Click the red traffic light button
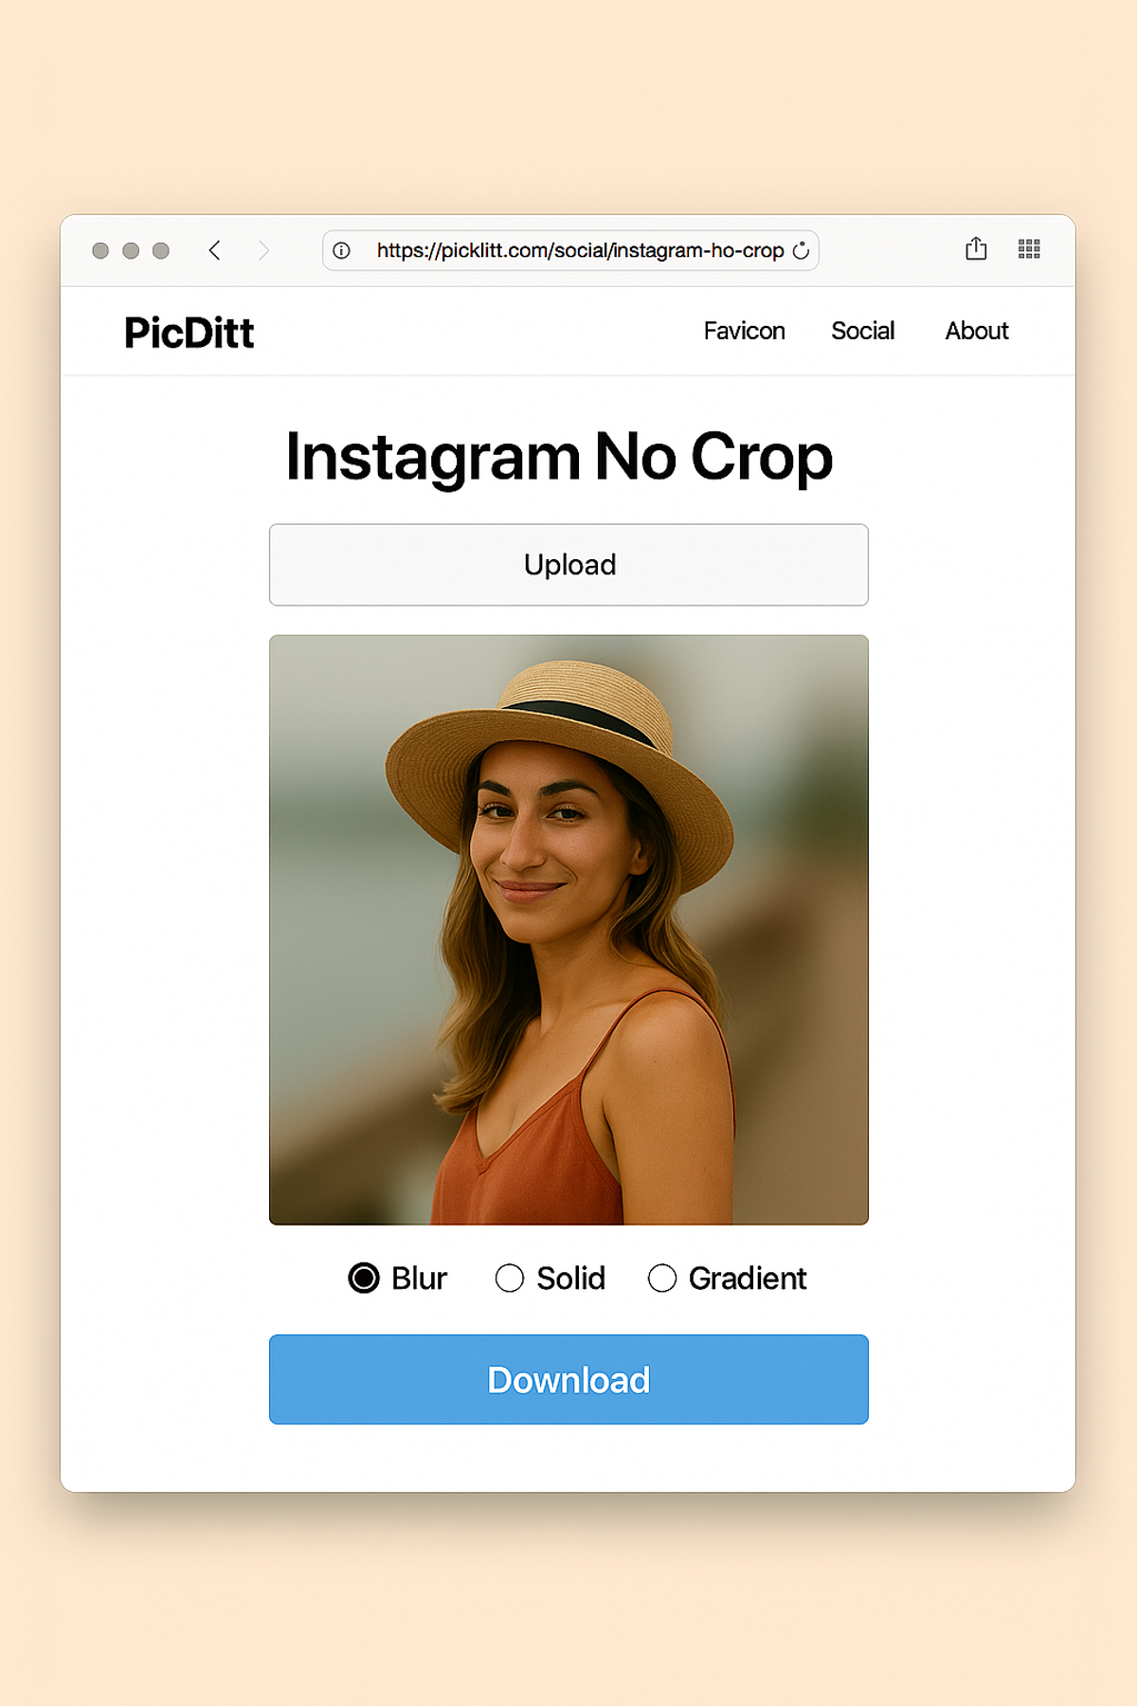1137x1706 pixels. tap(99, 249)
